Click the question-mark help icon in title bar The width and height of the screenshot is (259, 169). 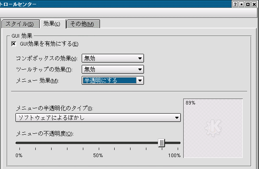[x=235, y=4]
